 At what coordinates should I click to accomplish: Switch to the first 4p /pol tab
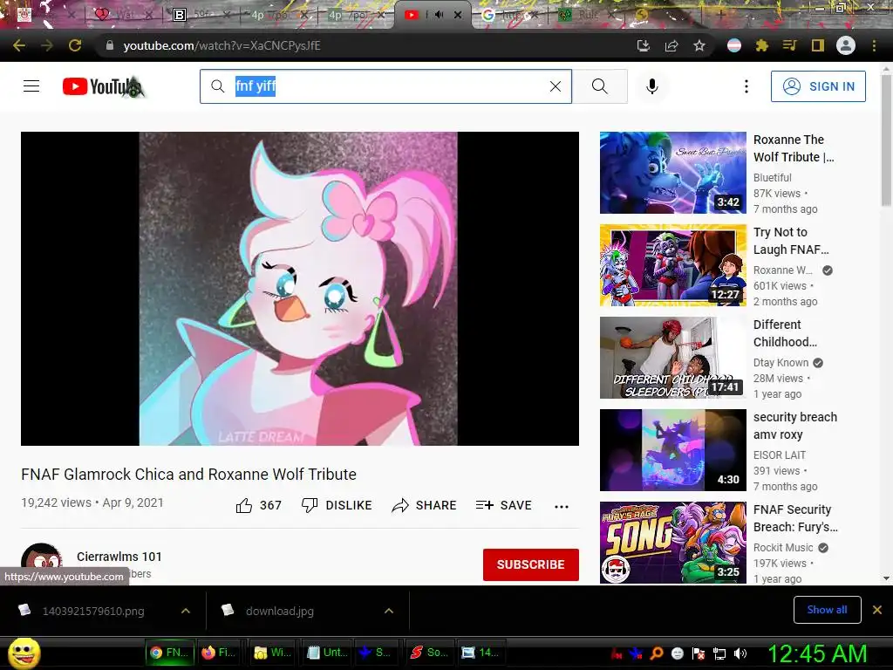[x=279, y=16]
